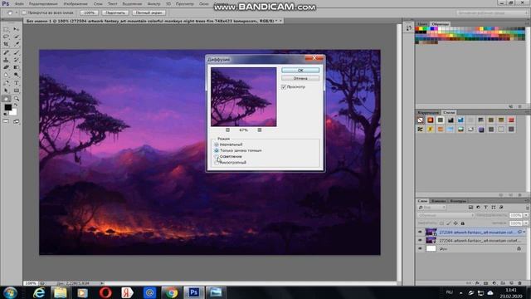Image resolution: width=531 pixels, height=299 pixels.
Task: Open the layer blend mode dropdown
Action: (446, 215)
